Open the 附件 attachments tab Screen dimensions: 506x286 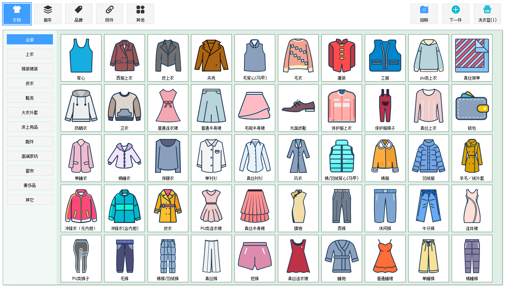110,14
